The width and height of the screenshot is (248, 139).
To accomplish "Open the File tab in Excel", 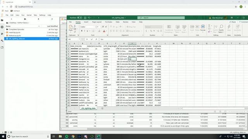I will 70,22.
